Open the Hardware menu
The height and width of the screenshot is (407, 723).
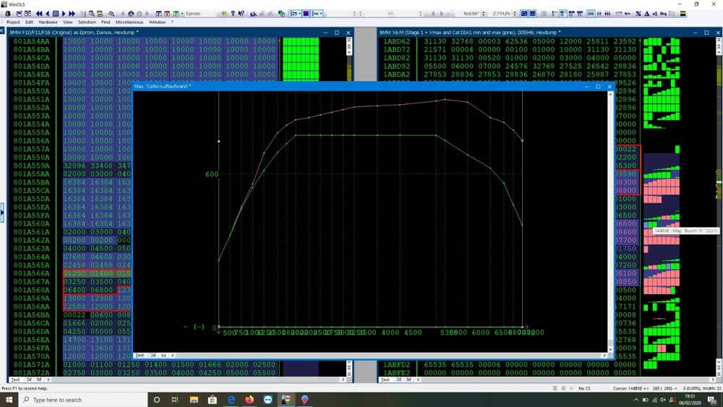(48, 22)
